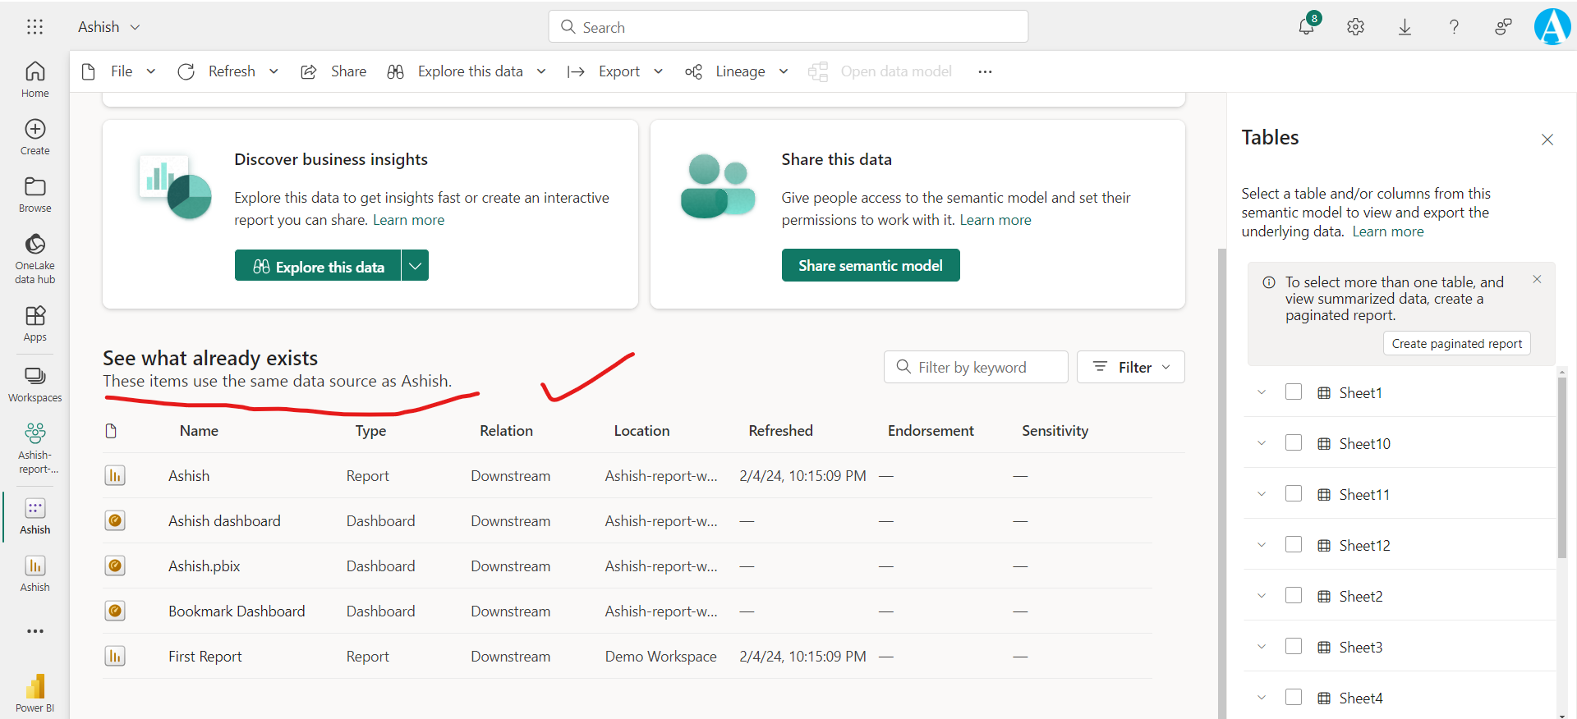
Task: Click the Share semantic model button
Action: [x=871, y=266]
